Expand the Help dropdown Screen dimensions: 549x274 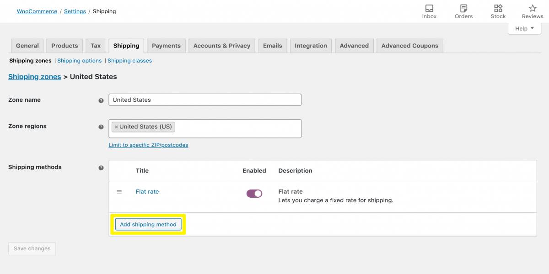(524, 28)
